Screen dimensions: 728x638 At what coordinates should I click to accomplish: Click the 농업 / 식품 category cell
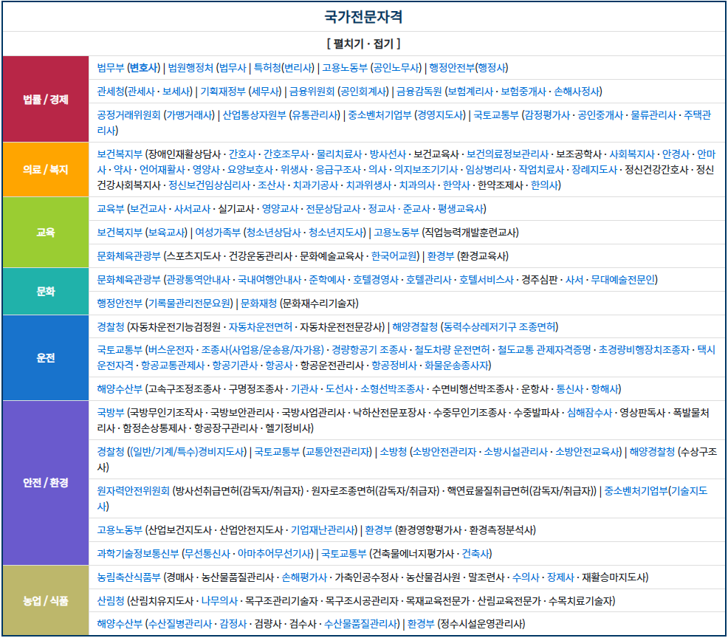pos(46,601)
